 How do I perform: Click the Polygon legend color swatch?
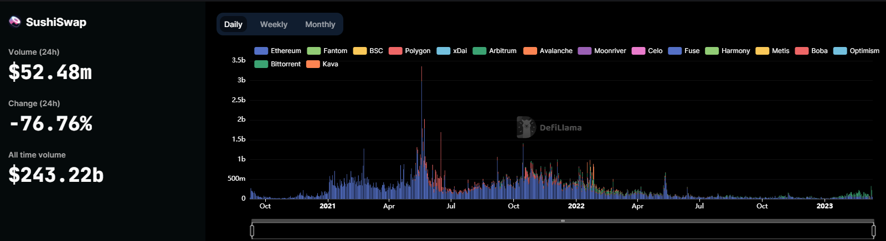(395, 51)
